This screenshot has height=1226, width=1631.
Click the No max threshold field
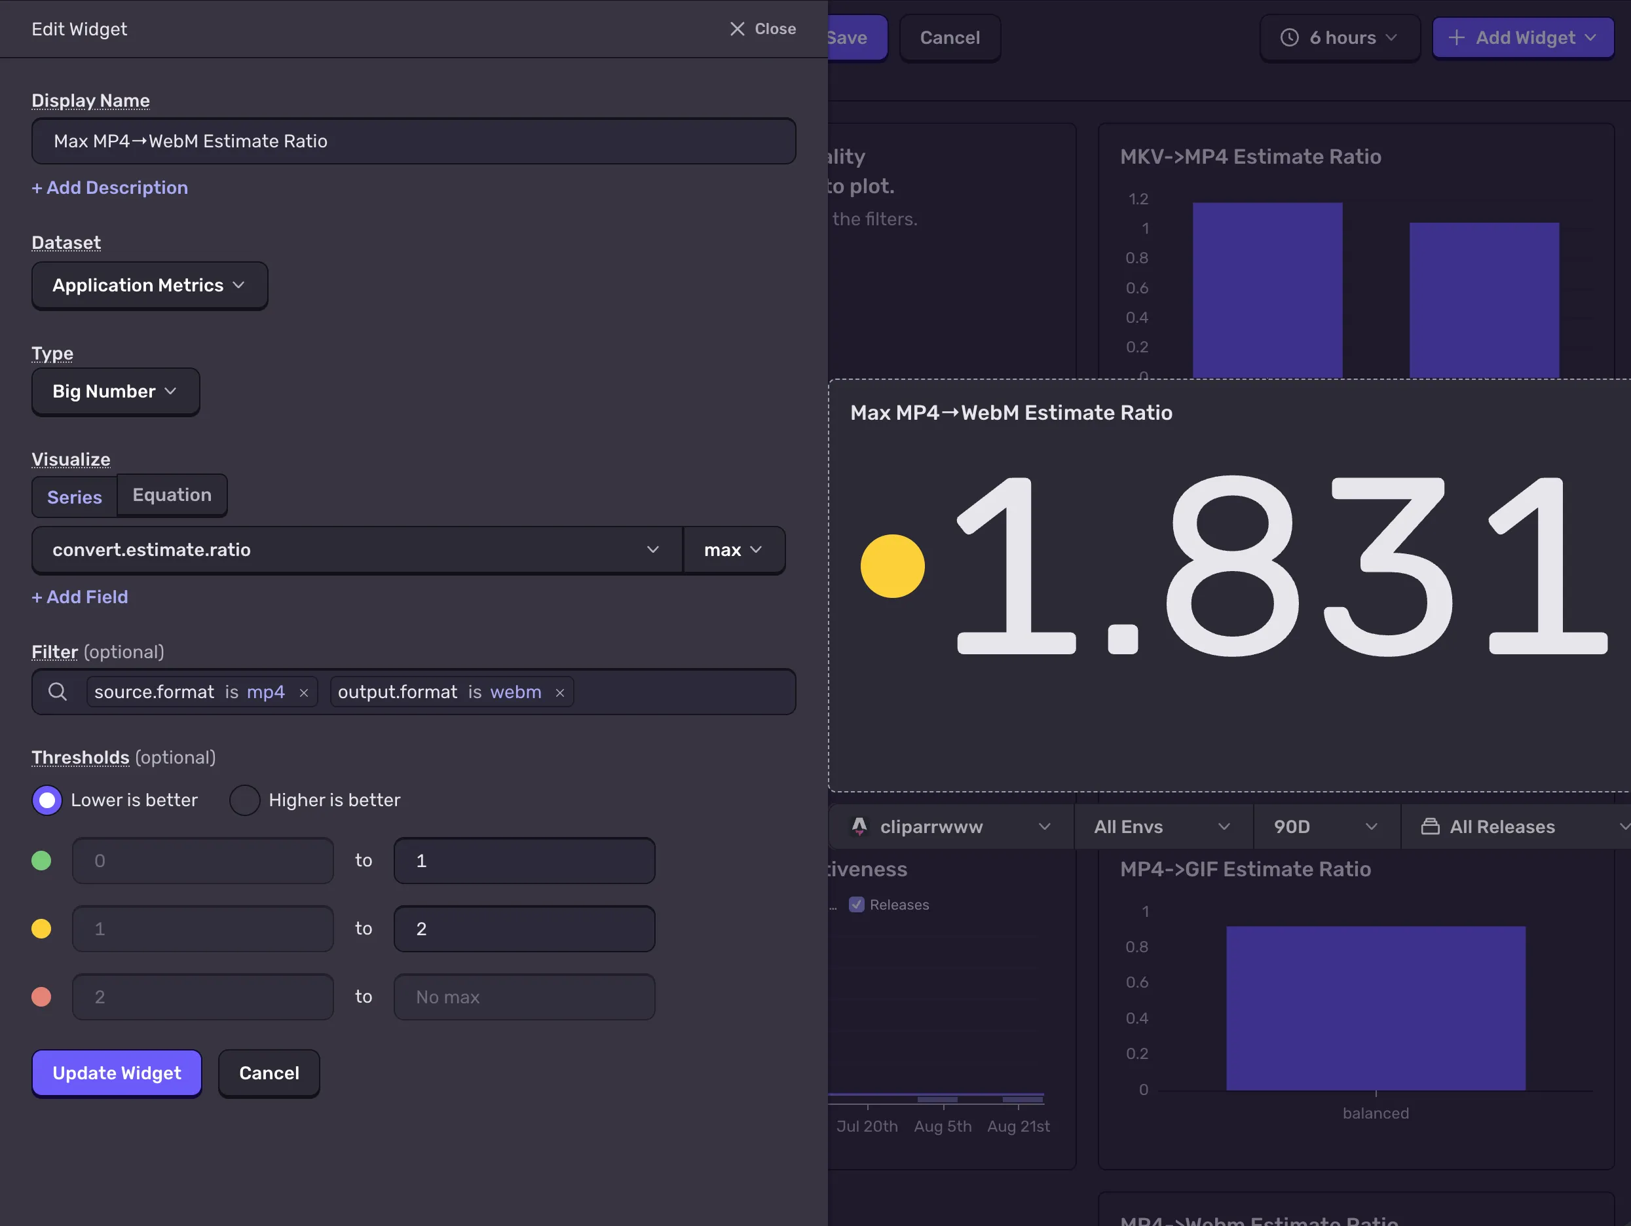coord(524,997)
